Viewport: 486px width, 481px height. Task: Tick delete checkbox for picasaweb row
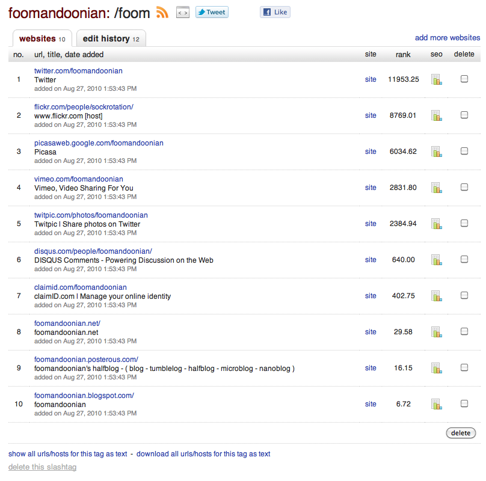pyautogui.click(x=464, y=151)
